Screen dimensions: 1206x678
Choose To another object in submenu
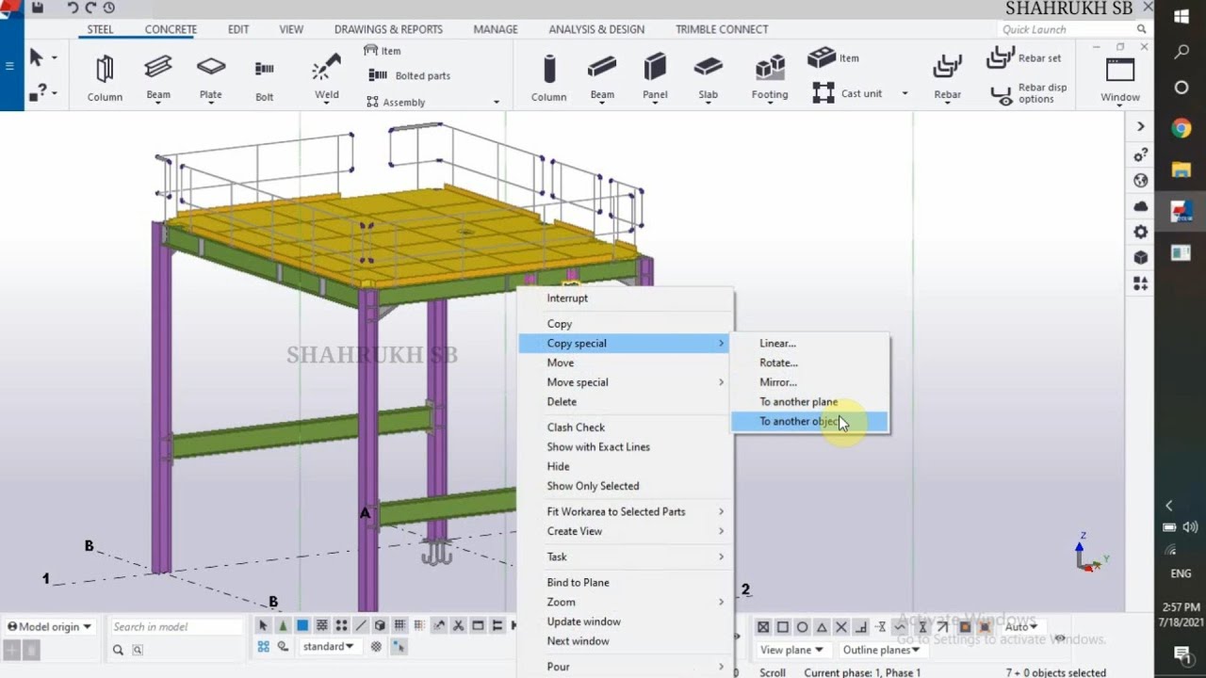(x=809, y=421)
